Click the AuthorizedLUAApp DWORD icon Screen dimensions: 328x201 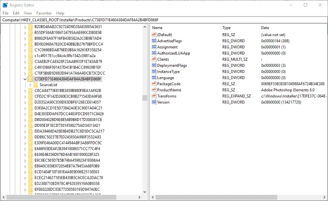pyautogui.click(x=154, y=53)
